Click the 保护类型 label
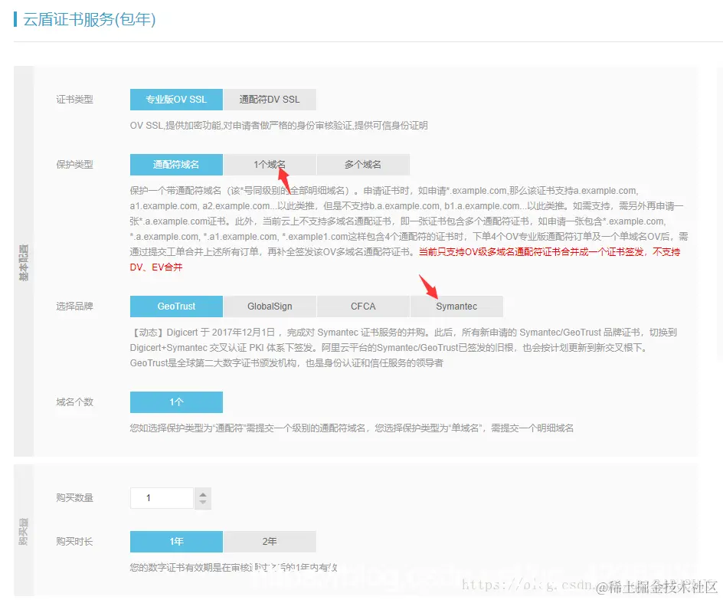This screenshot has height=600, width=723. 75,165
